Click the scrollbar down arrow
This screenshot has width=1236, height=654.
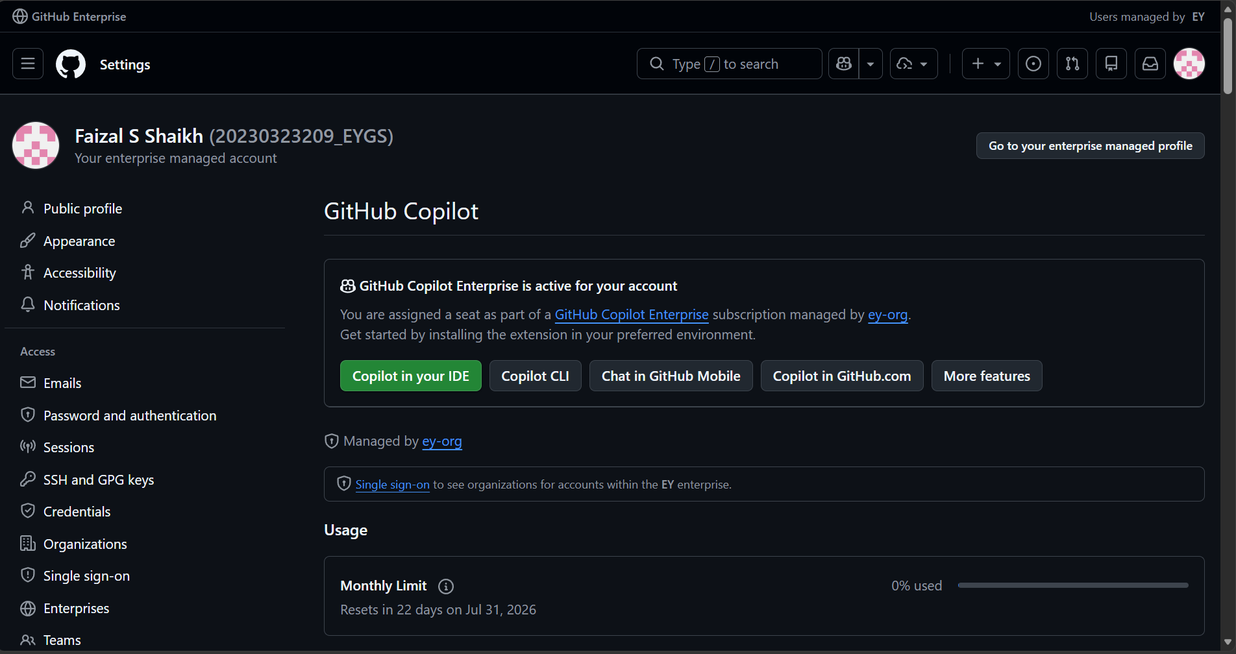pyautogui.click(x=1228, y=642)
